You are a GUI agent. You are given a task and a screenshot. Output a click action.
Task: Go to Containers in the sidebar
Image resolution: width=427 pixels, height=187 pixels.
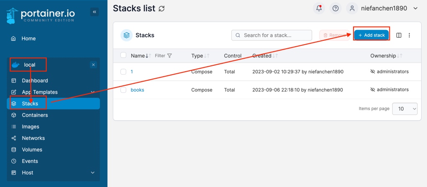(x=35, y=115)
